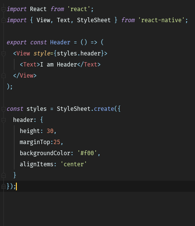
Task: Collapse the View element fold marker
Action: point(3,53)
